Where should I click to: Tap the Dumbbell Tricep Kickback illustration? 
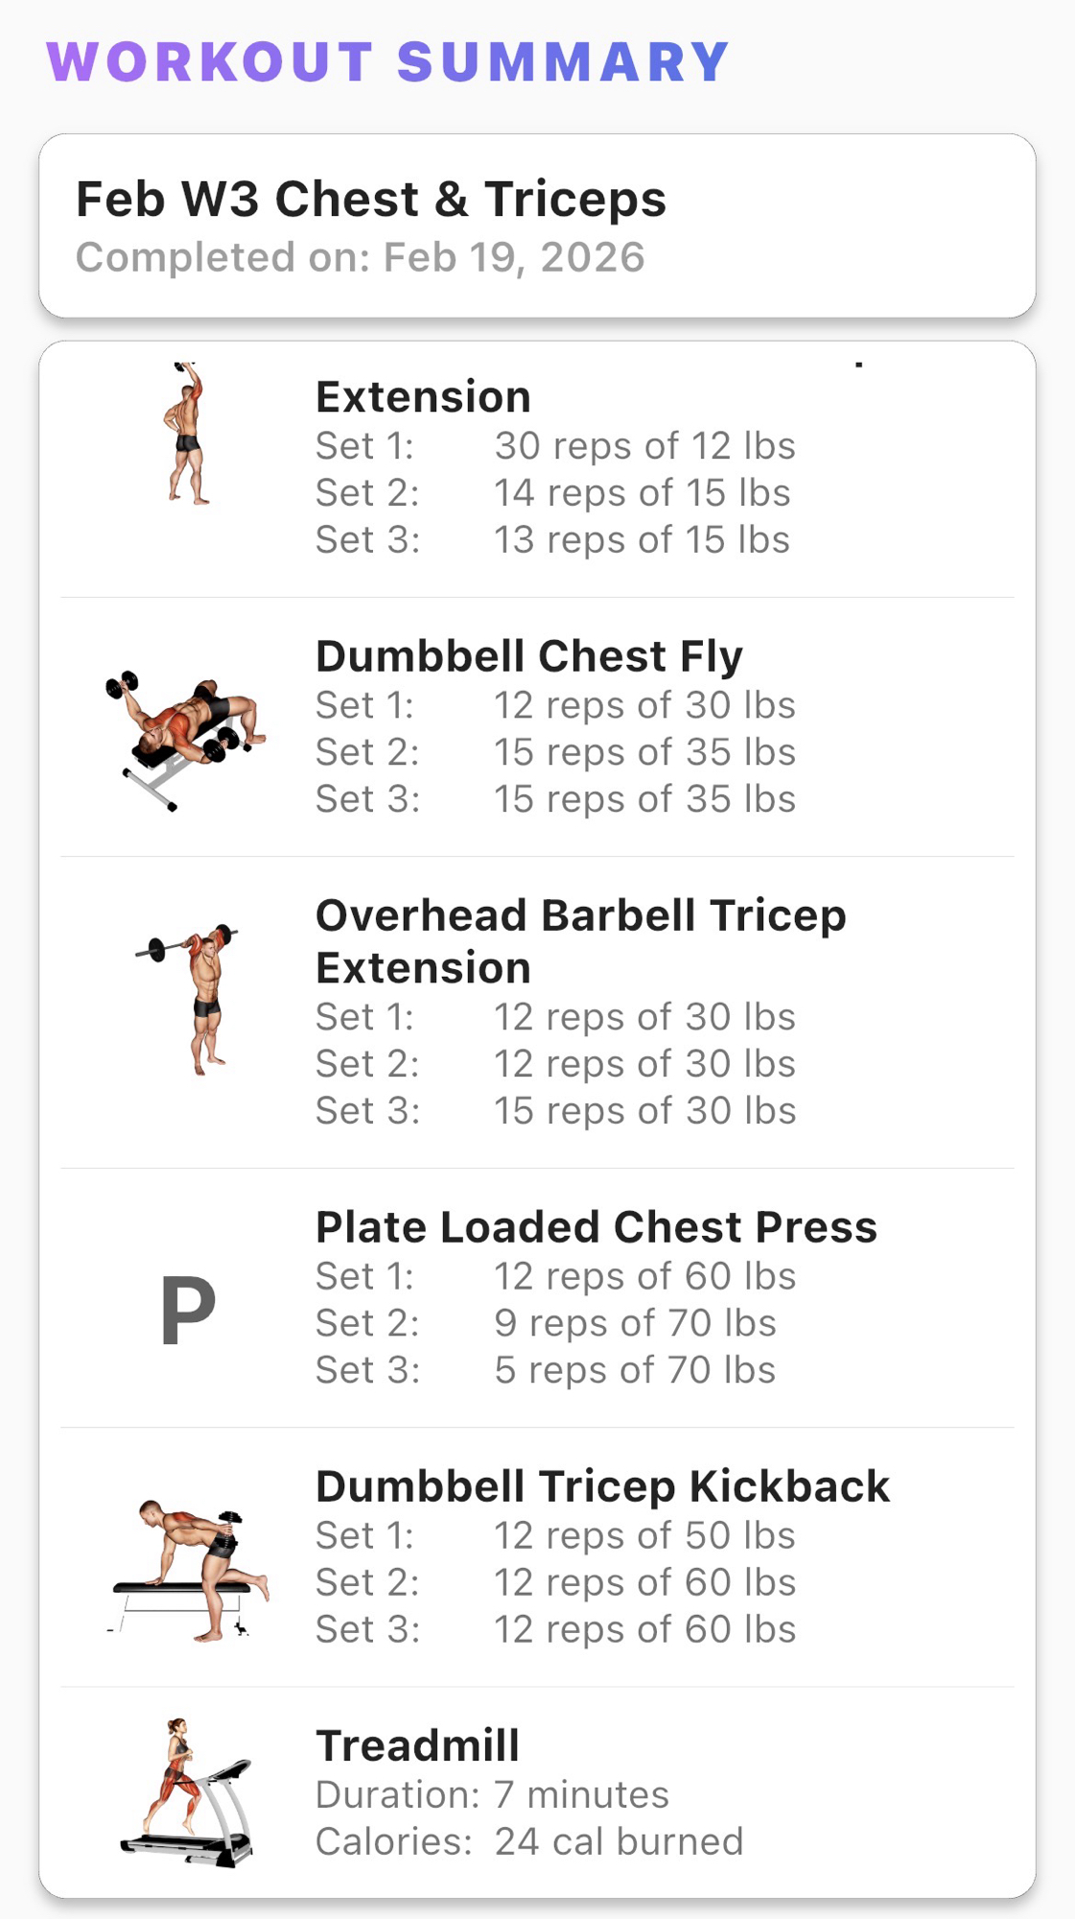tap(189, 1570)
